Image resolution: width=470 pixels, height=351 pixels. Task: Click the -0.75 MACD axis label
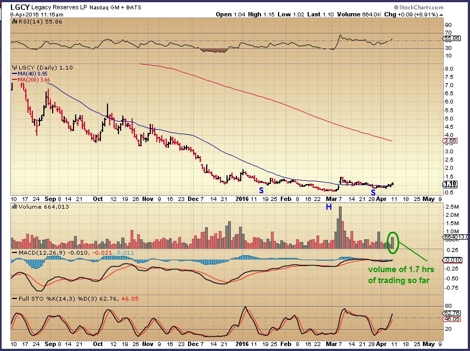pos(452,288)
